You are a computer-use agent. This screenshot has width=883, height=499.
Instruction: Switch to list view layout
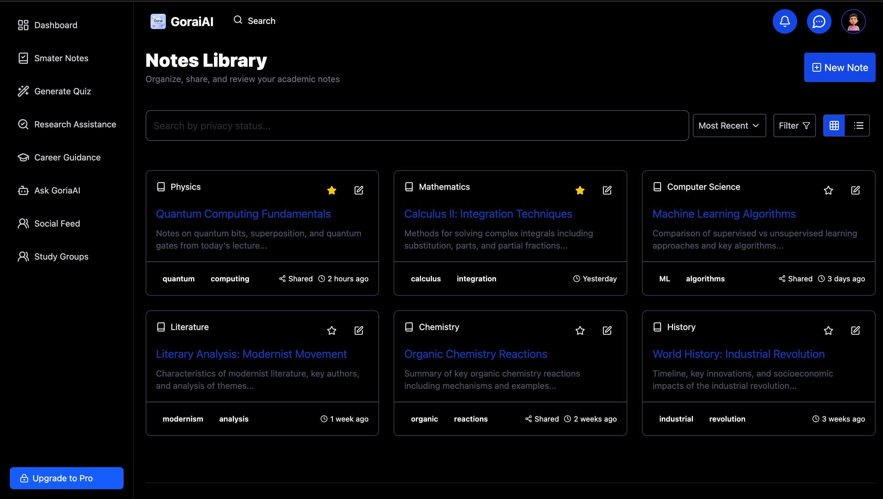[x=858, y=126]
